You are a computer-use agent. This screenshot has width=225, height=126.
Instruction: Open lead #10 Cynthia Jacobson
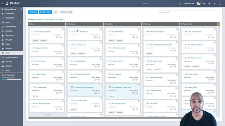[43, 31]
